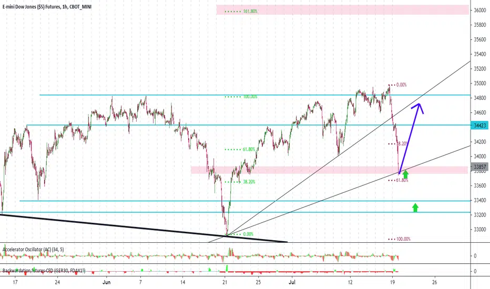Click the green 61.80% Fibonacci label
This screenshot has height=289, width=490.
pyautogui.click(x=249, y=149)
